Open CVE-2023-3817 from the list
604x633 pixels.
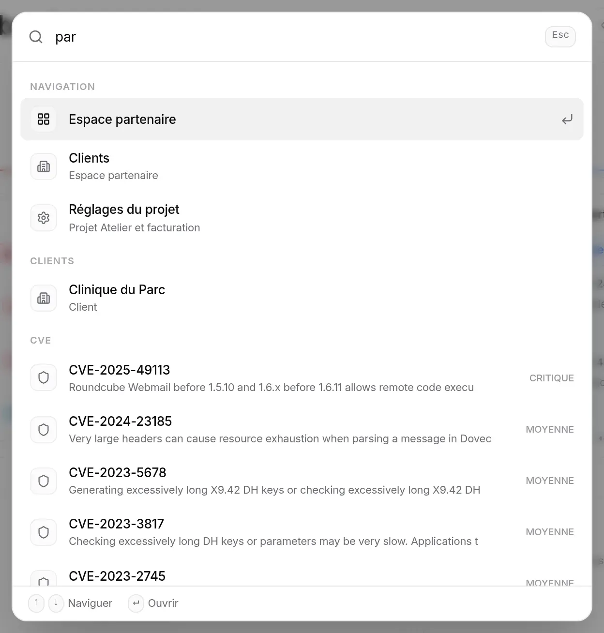pos(302,532)
